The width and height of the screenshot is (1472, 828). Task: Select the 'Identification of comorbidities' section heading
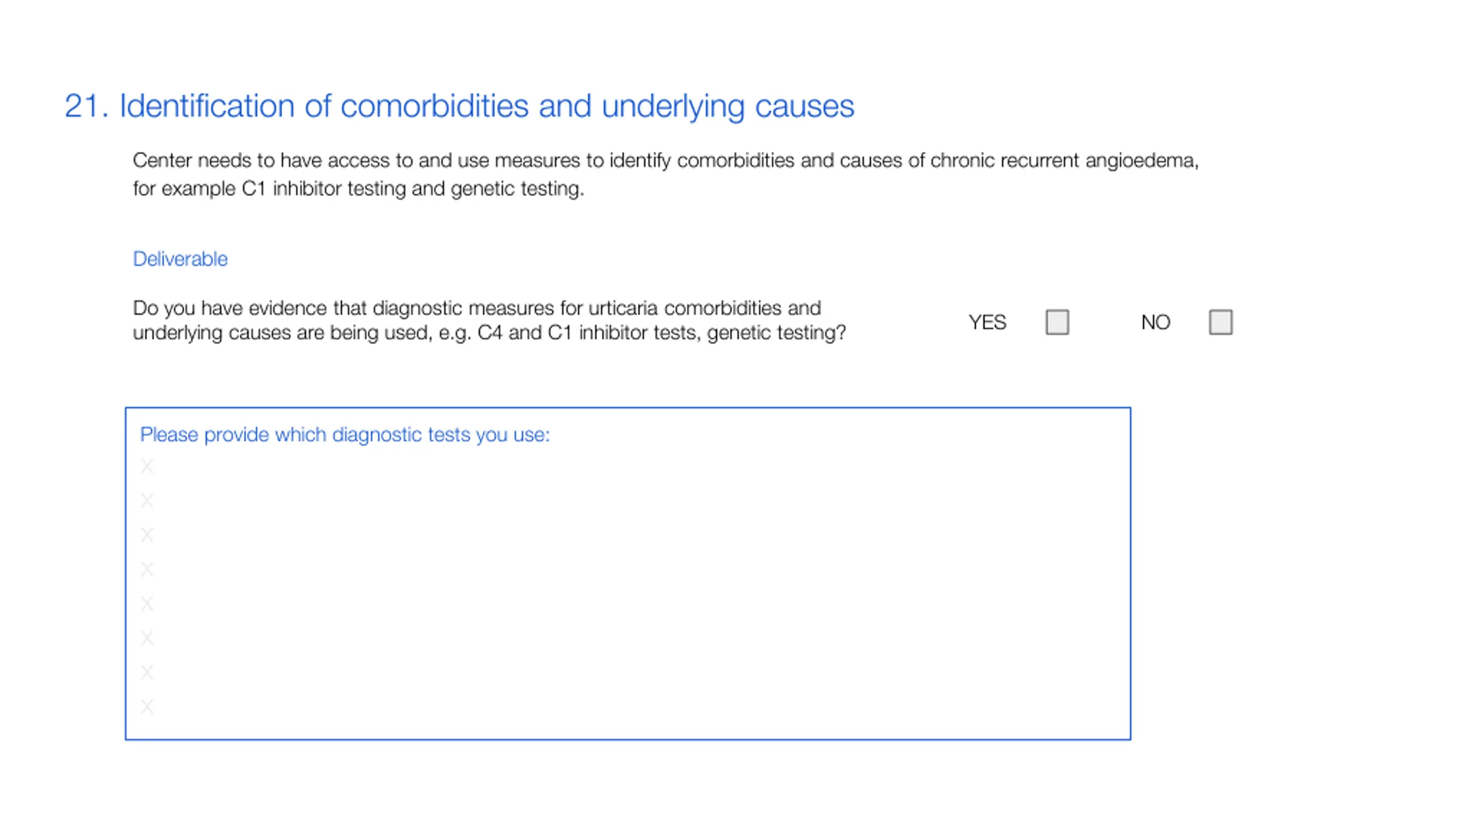pyautogui.click(x=459, y=106)
